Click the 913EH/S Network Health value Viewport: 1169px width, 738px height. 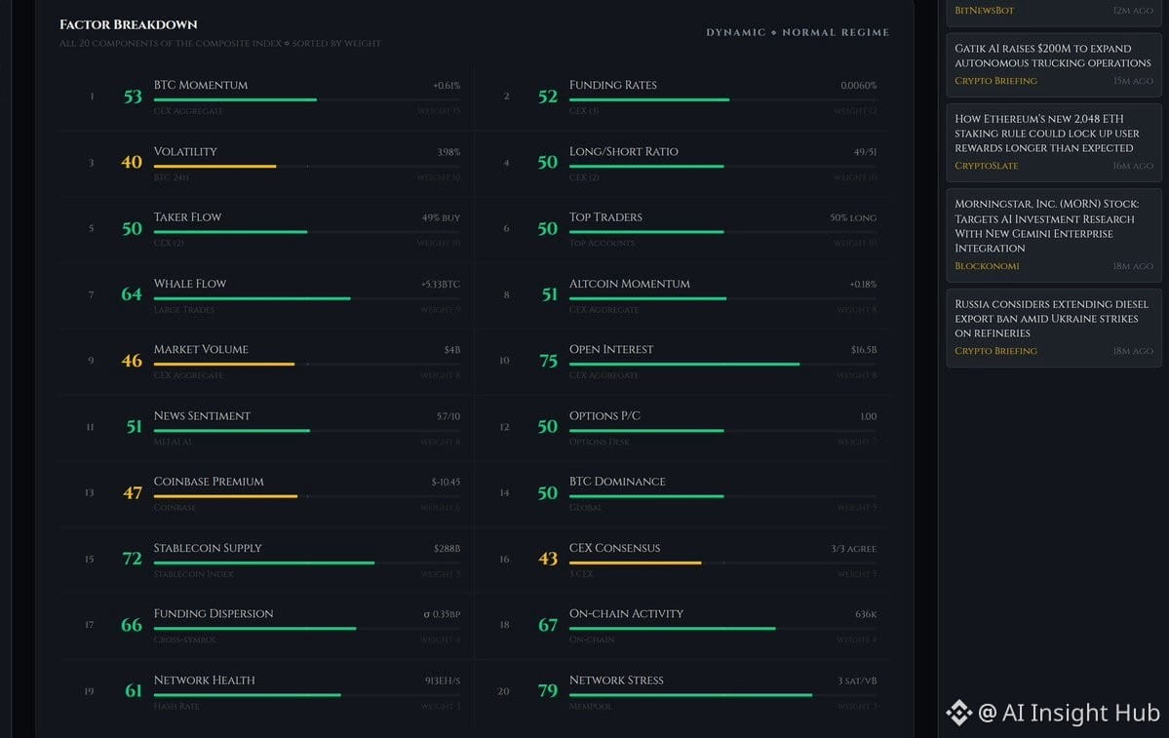[443, 680]
